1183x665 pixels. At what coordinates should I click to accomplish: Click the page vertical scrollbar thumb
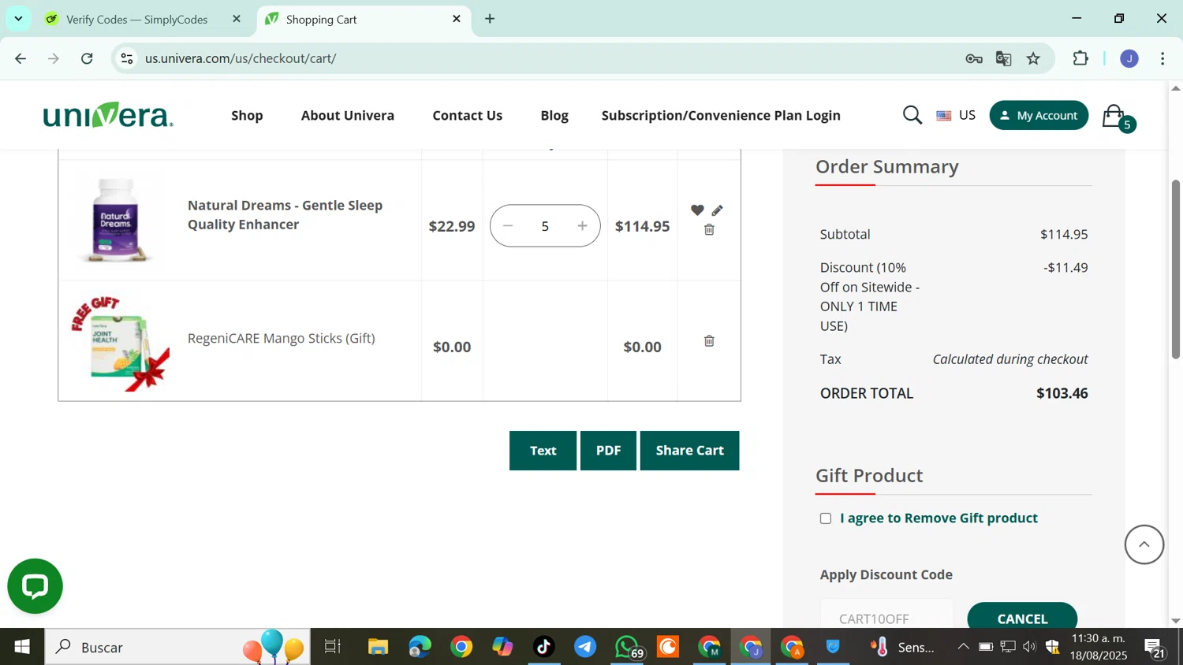pos(1176,269)
